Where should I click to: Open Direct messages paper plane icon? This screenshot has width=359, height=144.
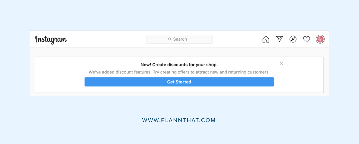coord(279,39)
